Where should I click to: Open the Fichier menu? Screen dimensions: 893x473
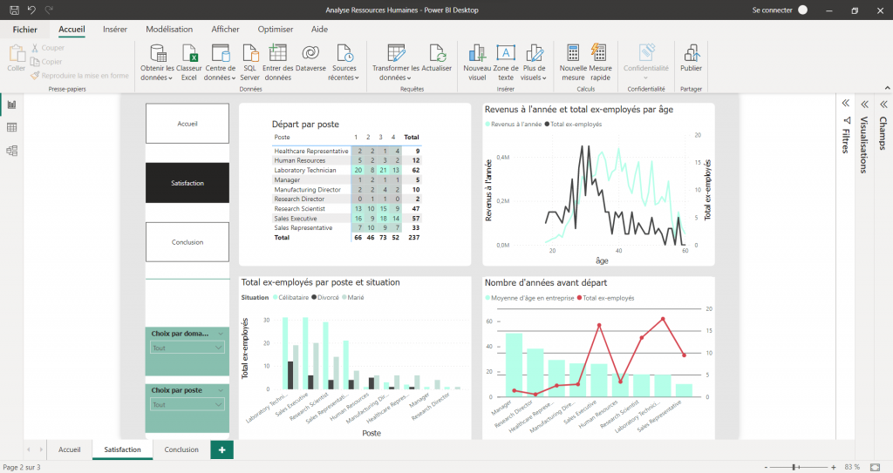tap(25, 30)
